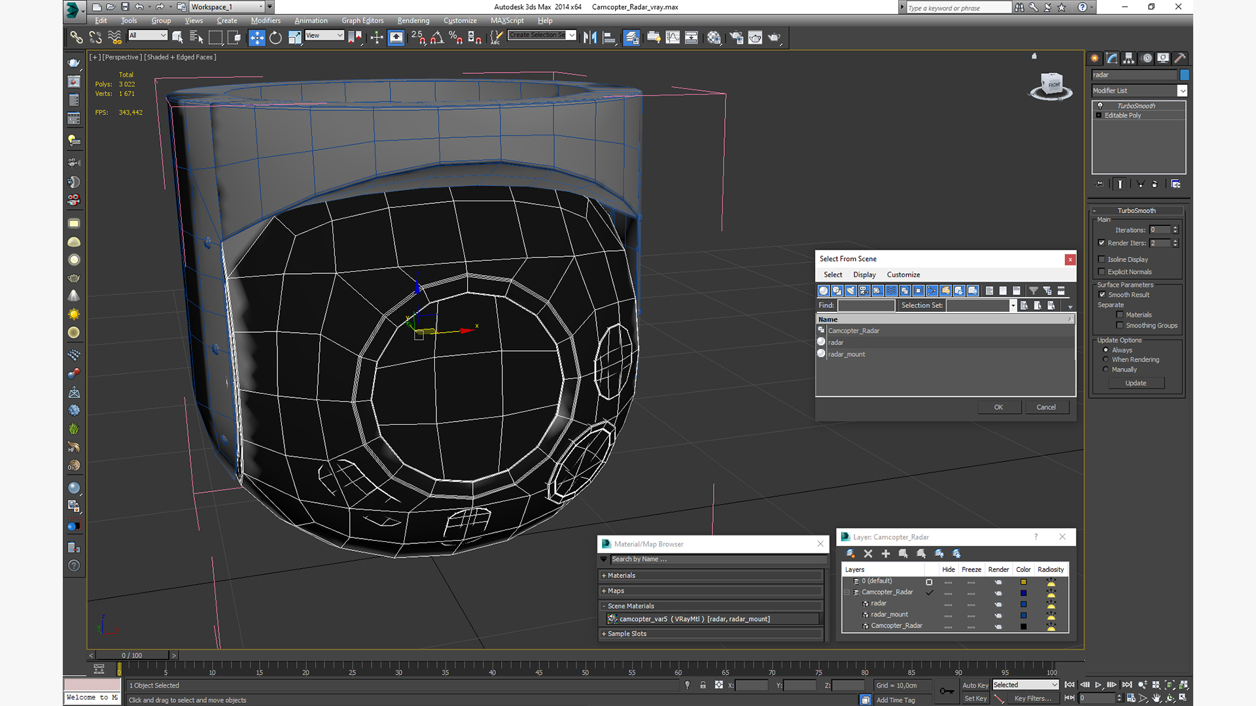1256x706 pixels.
Task: Click the Render Setup teapot icon
Action: pyautogui.click(x=736, y=37)
